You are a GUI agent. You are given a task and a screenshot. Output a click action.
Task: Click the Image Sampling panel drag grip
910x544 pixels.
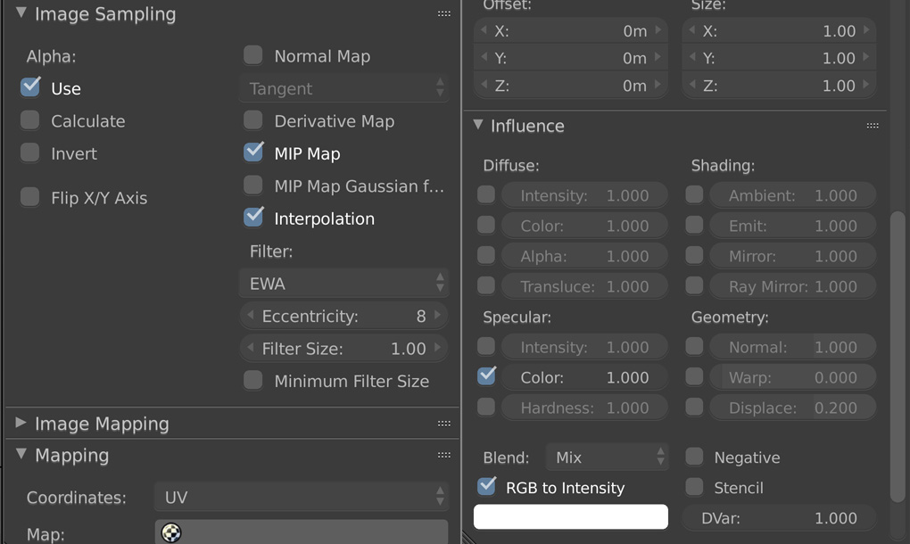443,14
